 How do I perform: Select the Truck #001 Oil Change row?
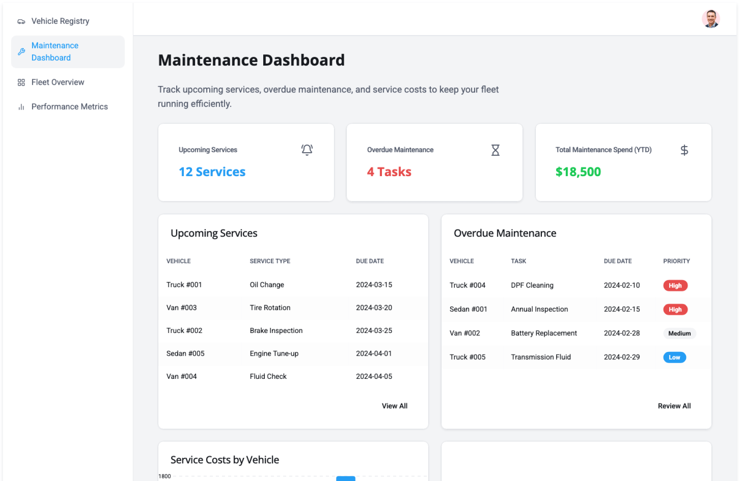pyautogui.click(x=267, y=285)
